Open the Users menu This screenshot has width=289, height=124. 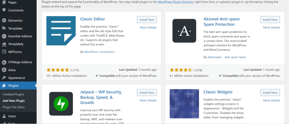pos(12,116)
